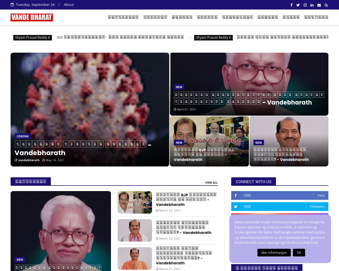The image size is (339, 271).
Task: Open the Facebook icon in top bar
Action: (291, 5)
